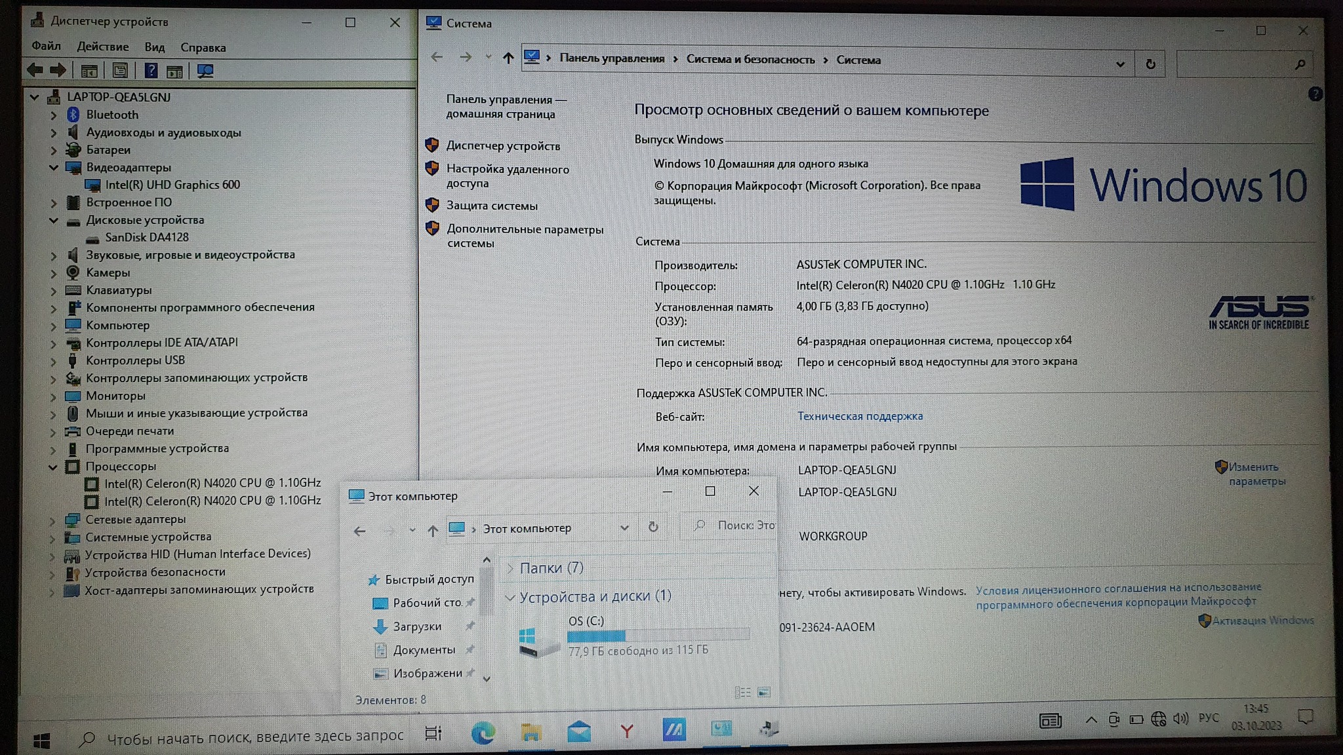Open the Mail app from the taskbar
The image size is (1343, 755).
pyautogui.click(x=578, y=731)
